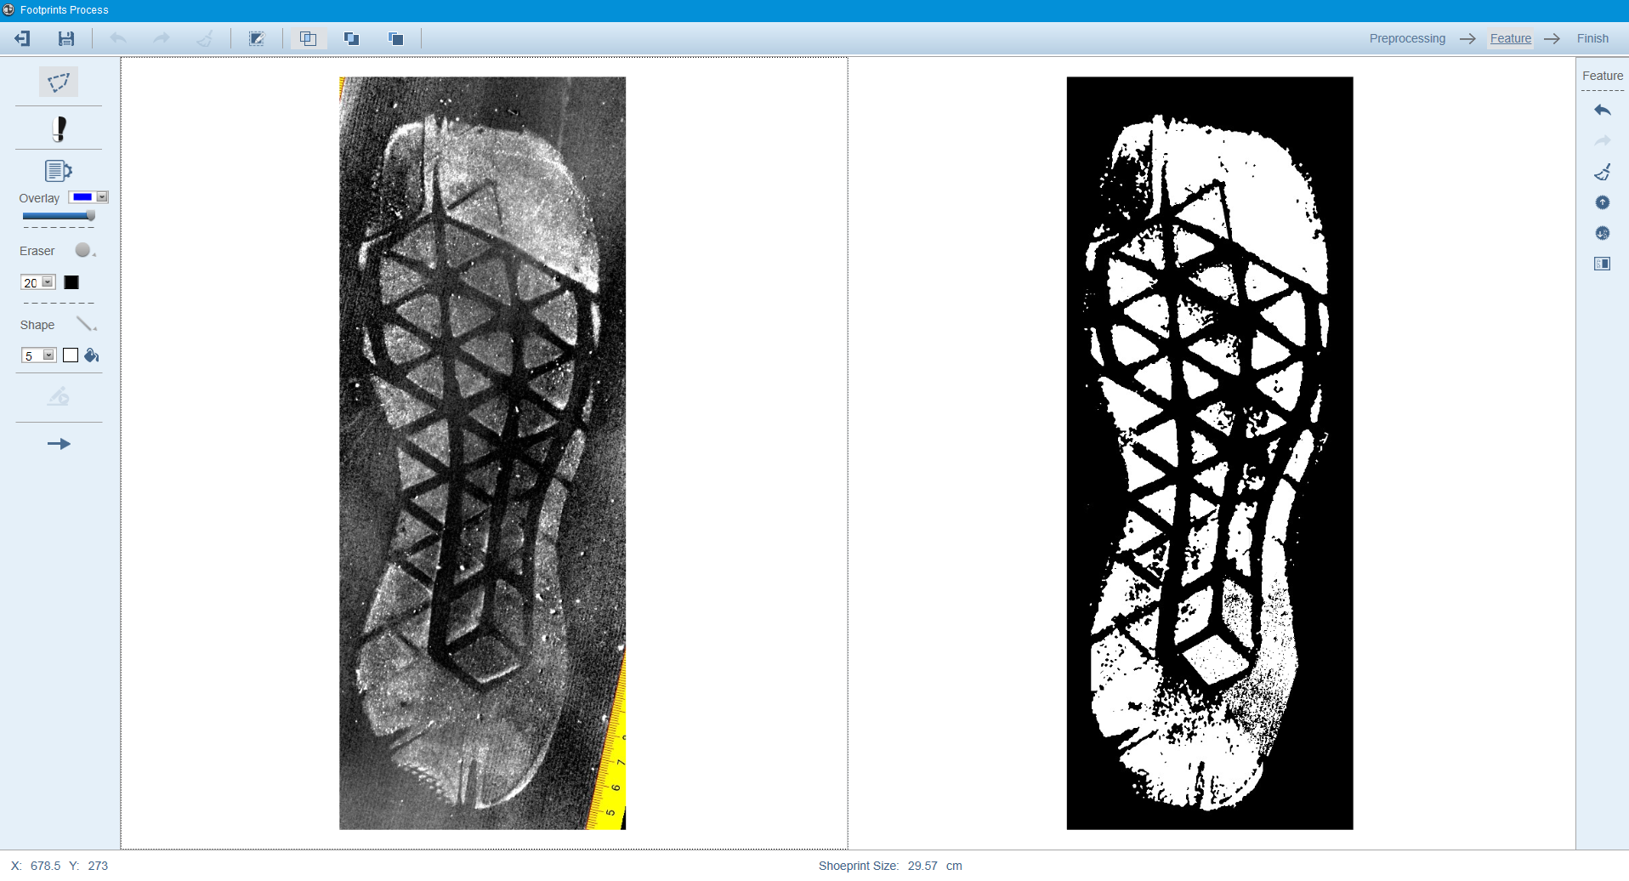
Task: Switch to the overlapping view mode
Action: coord(351,38)
